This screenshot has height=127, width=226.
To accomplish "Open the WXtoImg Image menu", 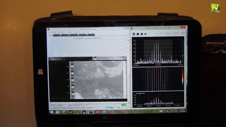I will pos(83,32).
